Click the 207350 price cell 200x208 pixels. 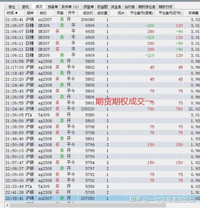click(88, 198)
